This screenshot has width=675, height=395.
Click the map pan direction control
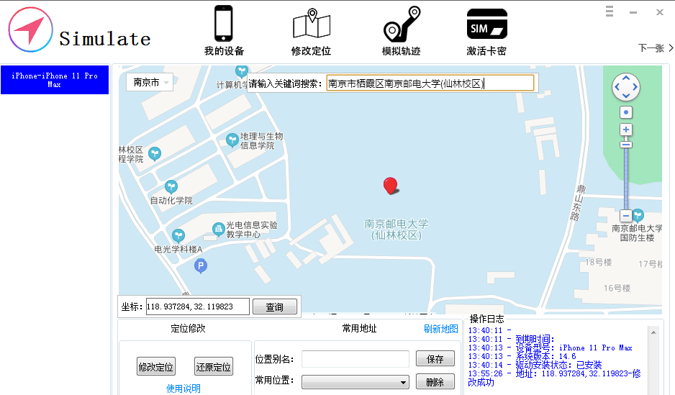626,87
